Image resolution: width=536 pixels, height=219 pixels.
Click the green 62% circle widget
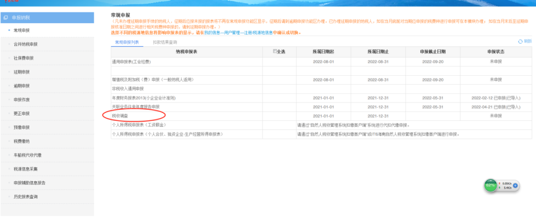[x=490, y=185]
